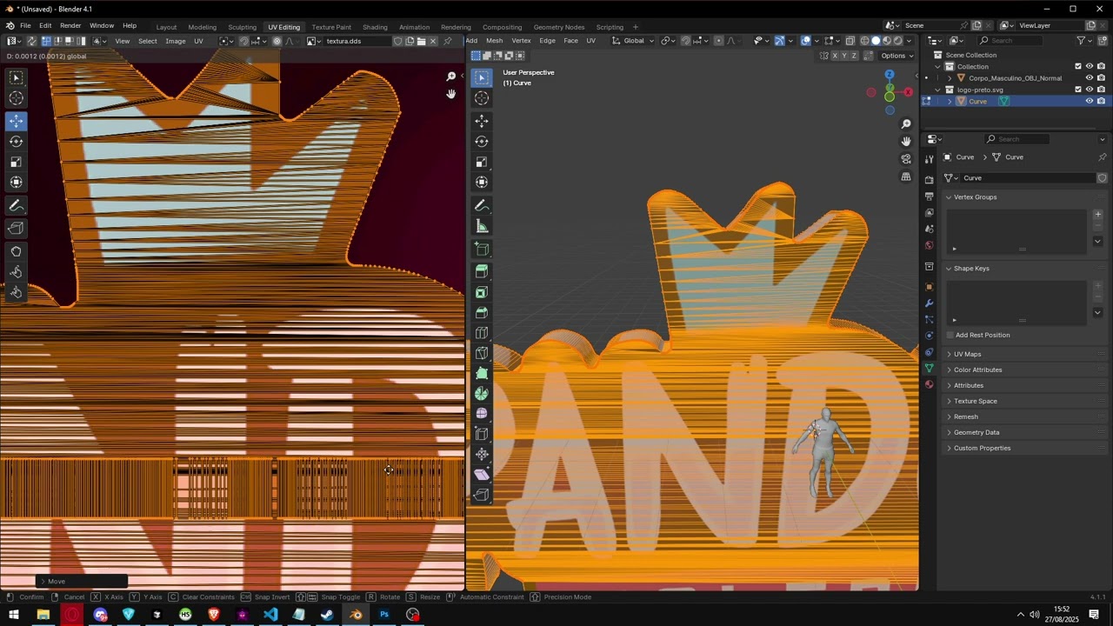Select the Annotate tool in the UV editor
The width and height of the screenshot is (1113, 626).
[17, 206]
